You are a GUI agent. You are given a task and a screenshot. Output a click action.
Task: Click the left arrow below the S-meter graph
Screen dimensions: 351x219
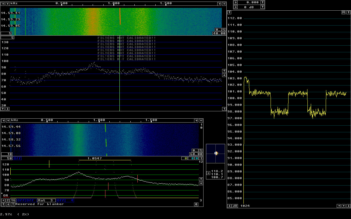click(343, 206)
